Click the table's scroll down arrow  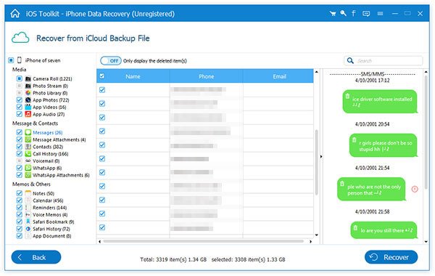pos(317,235)
